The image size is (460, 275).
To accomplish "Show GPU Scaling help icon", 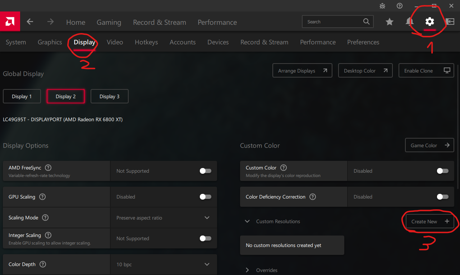I will click(x=42, y=197).
